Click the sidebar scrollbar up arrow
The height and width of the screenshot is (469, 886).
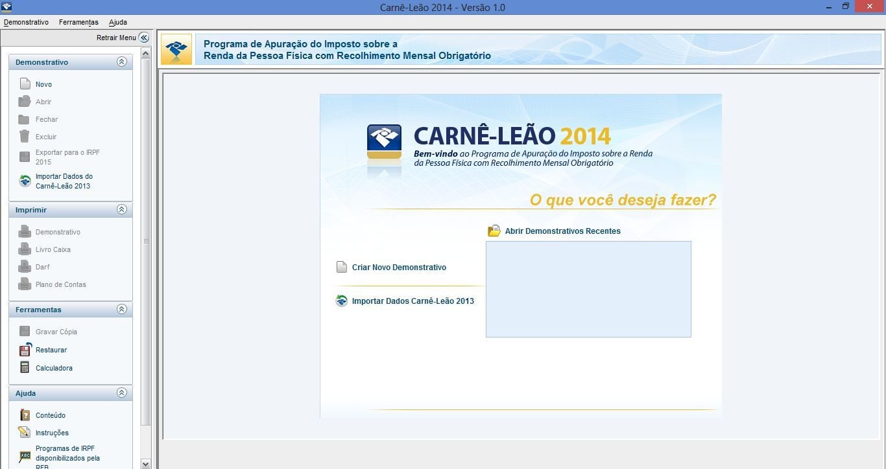145,53
